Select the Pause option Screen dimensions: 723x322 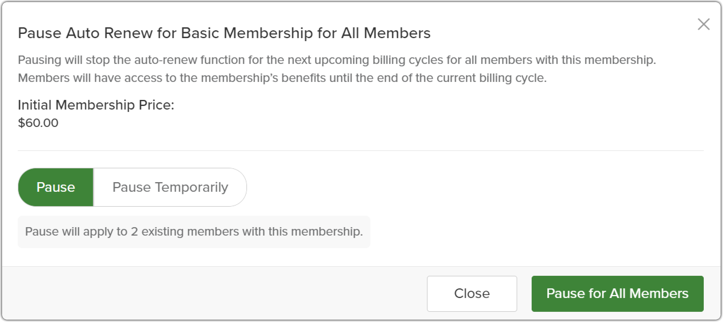tap(56, 187)
